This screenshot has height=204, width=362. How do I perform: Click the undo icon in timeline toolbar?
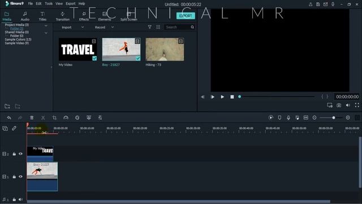coord(9,118)
